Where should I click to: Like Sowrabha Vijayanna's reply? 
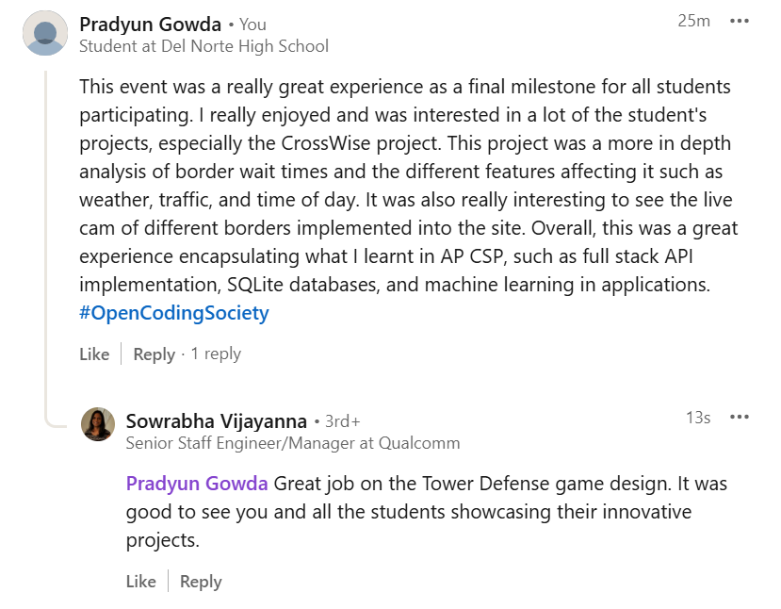coord(141,582)
